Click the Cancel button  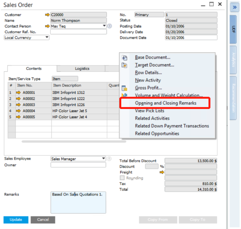[43, 219]
